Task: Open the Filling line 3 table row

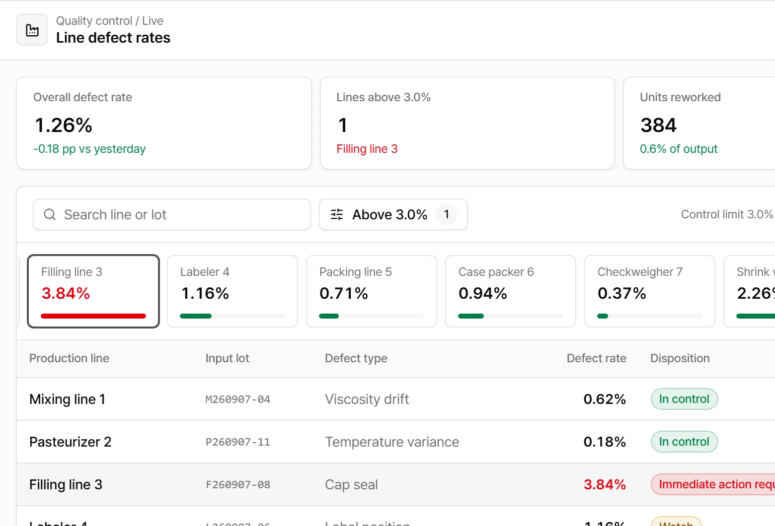Action: 396,484
